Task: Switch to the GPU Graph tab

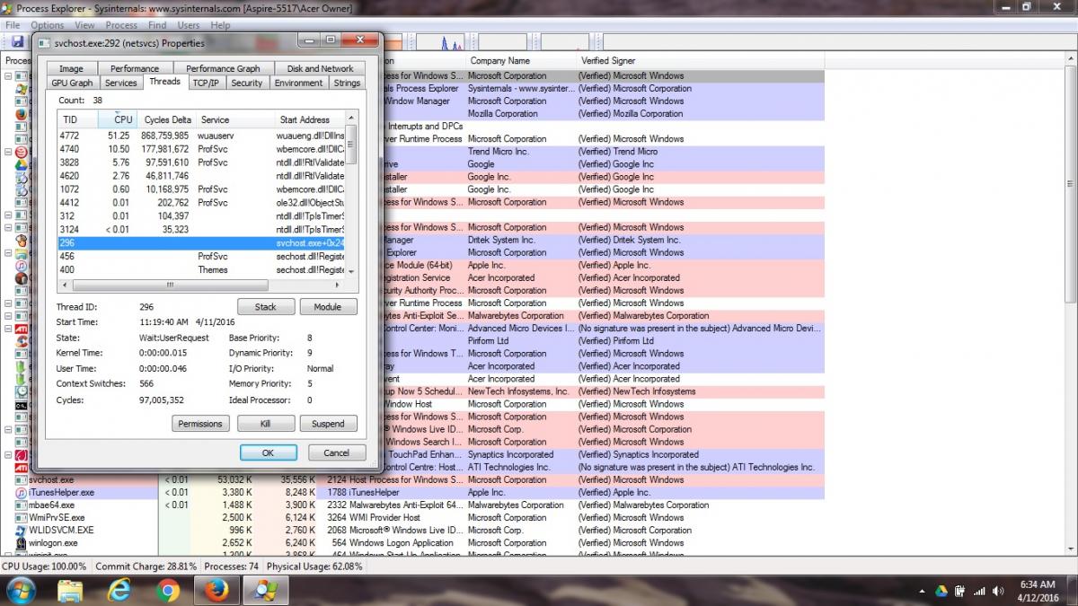Action: pyautogui.click(x=73, y=83)
